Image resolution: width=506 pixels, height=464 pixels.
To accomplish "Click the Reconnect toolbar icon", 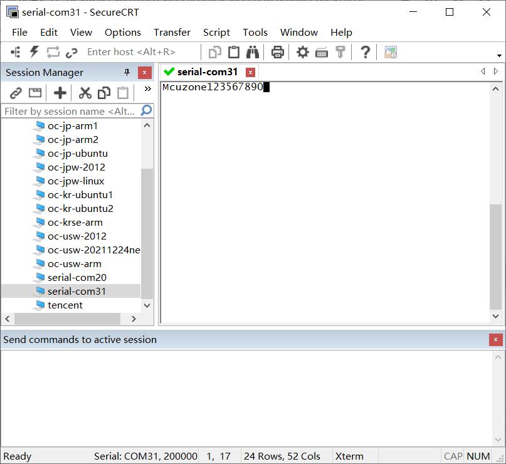I will 53,52.
